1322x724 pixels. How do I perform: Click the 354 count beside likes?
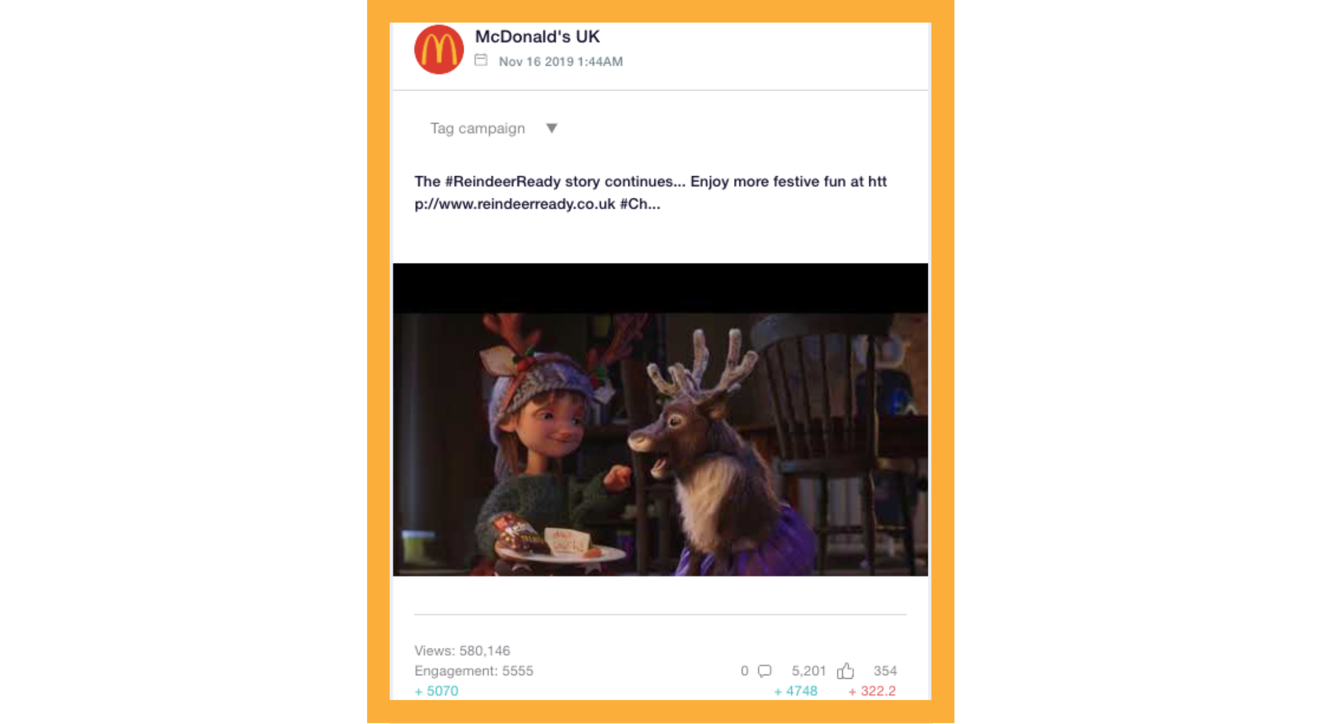click(885, 671)
